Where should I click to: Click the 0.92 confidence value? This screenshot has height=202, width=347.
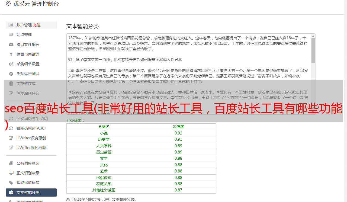pyautogui.click(x=178, y=133)
